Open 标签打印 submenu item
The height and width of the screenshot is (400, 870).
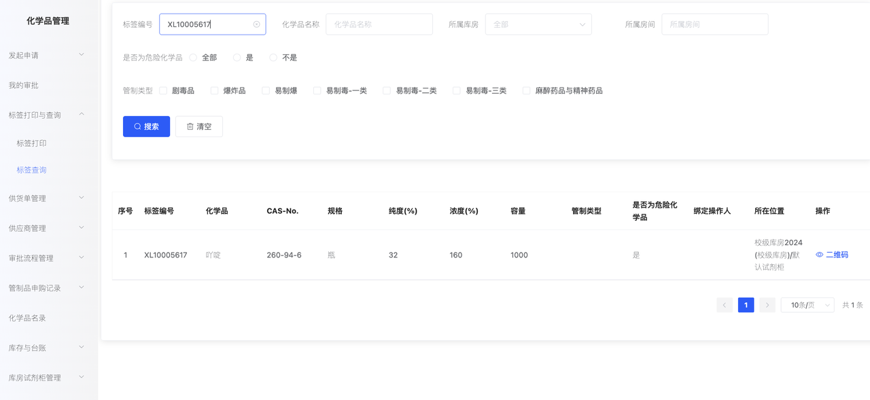(x=32, y=143)
